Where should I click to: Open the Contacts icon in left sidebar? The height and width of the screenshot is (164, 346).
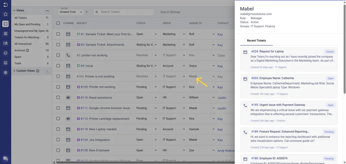(5, 33)
